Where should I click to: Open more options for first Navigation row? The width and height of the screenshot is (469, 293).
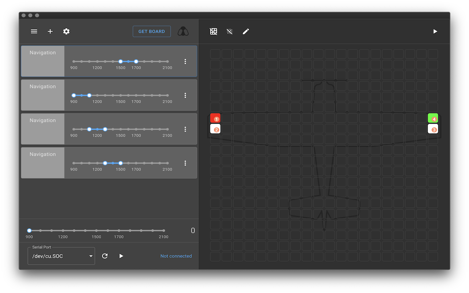(185, 62)
